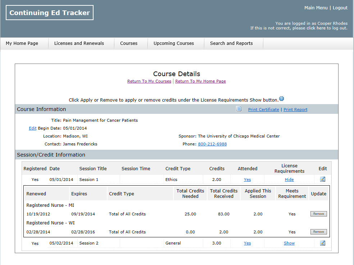Image resolution: width=354 pixels, height=265 pixels.
Task: Go to the Courses tab
Action: pos(129,43)
